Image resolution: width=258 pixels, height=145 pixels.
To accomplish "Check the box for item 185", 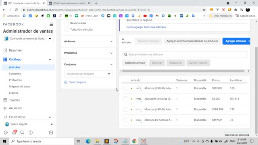I will [126, 88].
